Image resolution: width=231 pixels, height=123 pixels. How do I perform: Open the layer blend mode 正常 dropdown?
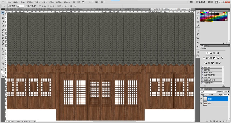[x=208, y=92]
